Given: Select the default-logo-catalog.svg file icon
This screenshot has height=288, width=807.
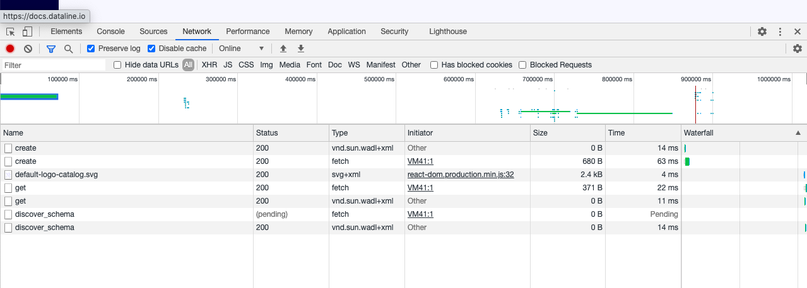Looking at the screenshot, I should [x=8, y=175].
